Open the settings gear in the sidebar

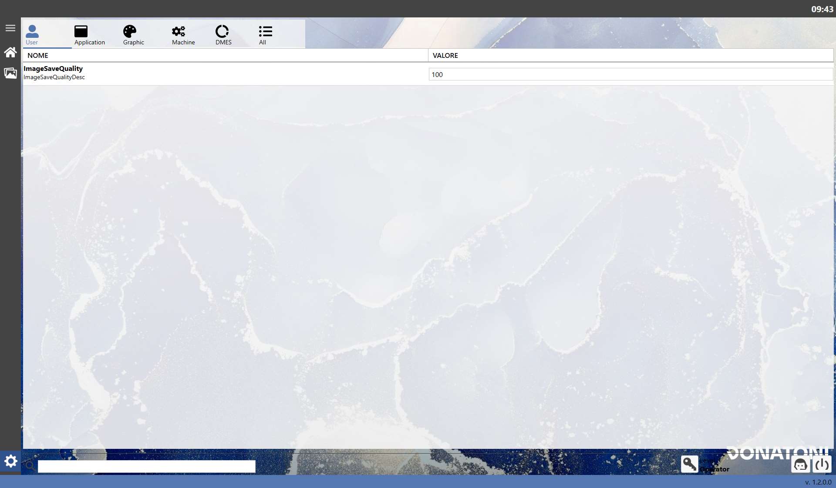10,461
